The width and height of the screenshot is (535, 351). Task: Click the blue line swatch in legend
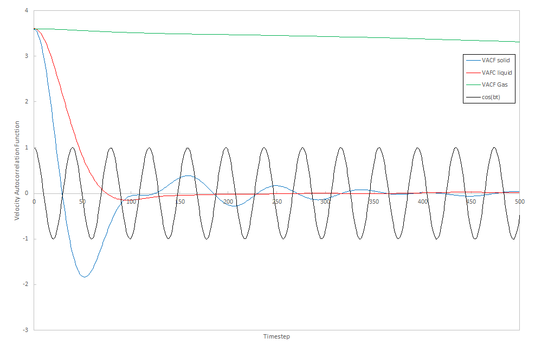click(473, 61)
